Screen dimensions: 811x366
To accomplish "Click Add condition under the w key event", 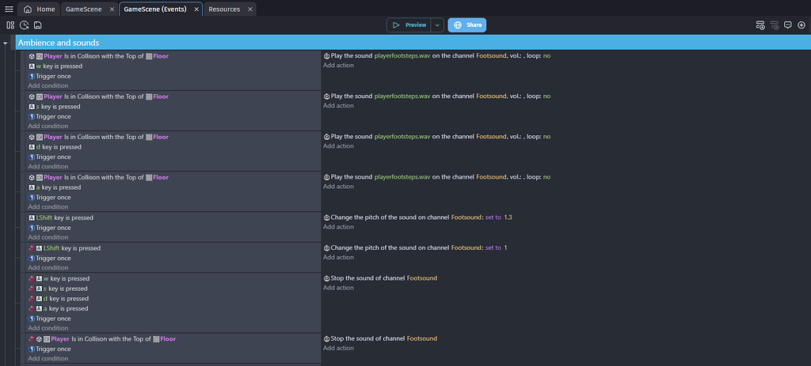I will [x=48, y=85].
